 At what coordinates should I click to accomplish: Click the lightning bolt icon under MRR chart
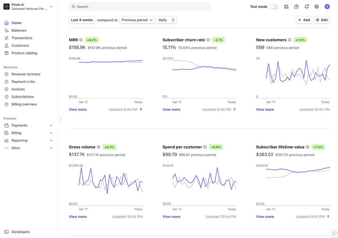click(x=141, y=109)
